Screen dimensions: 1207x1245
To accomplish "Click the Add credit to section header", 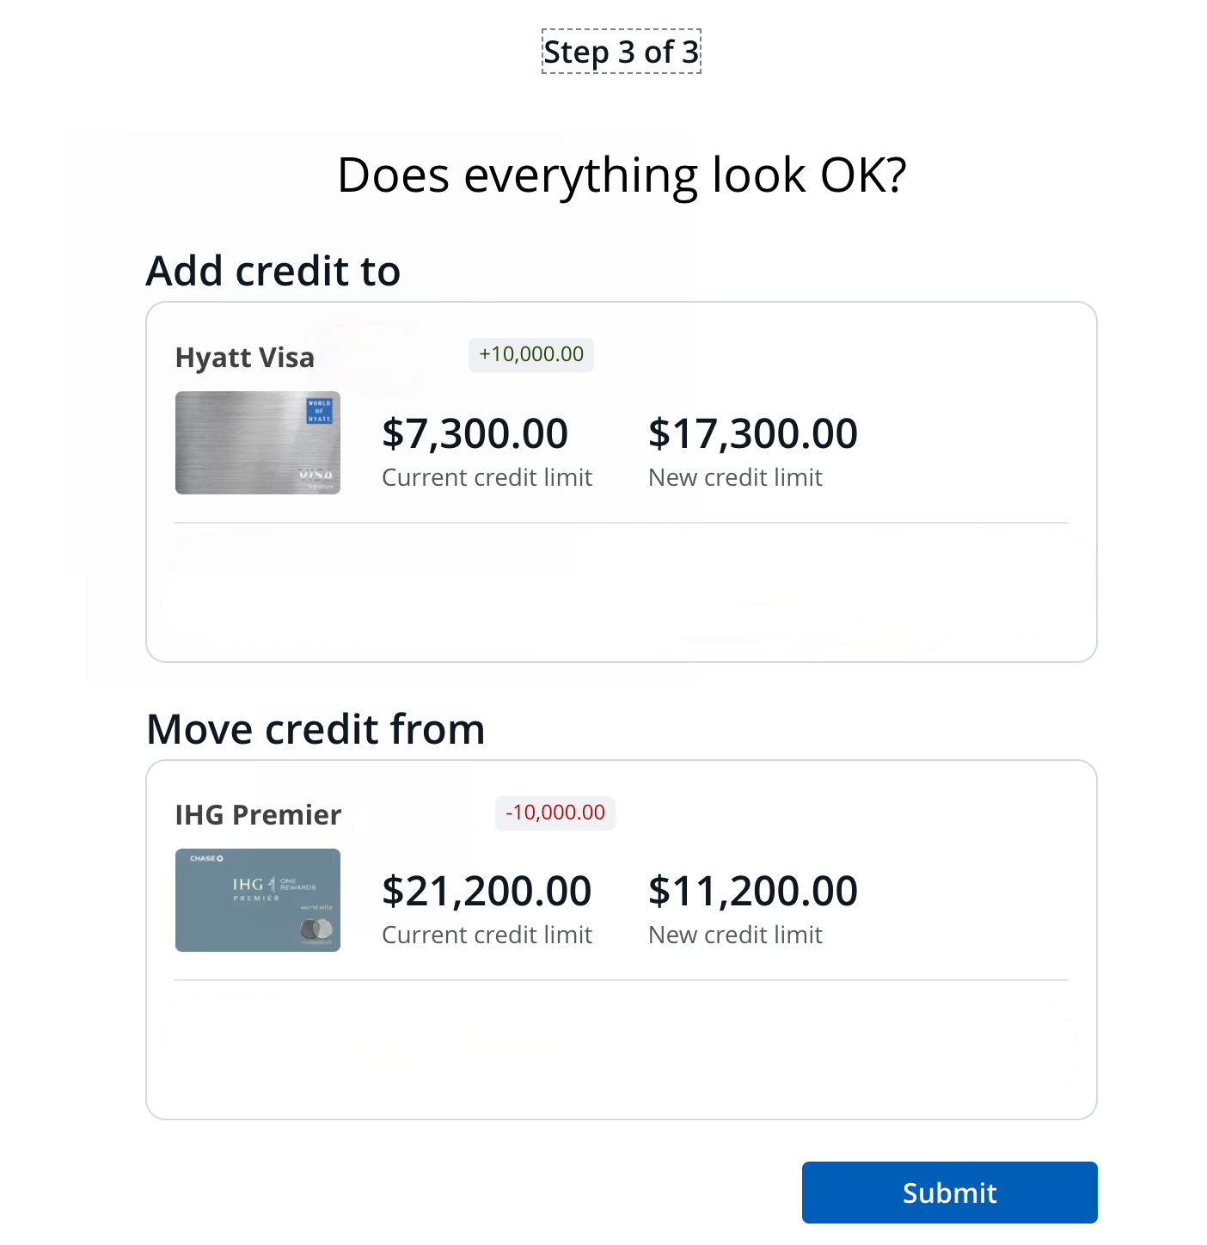I will 273,270.
